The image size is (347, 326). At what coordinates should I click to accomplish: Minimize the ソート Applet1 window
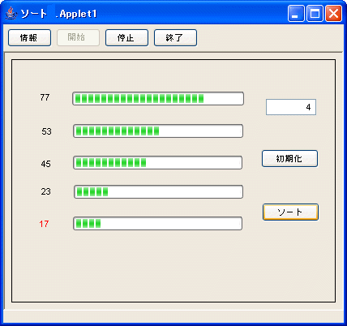296,14
